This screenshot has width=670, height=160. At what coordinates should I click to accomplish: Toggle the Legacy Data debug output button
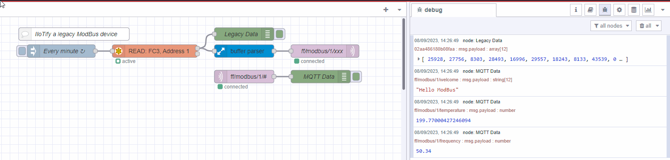click(279, 34)
